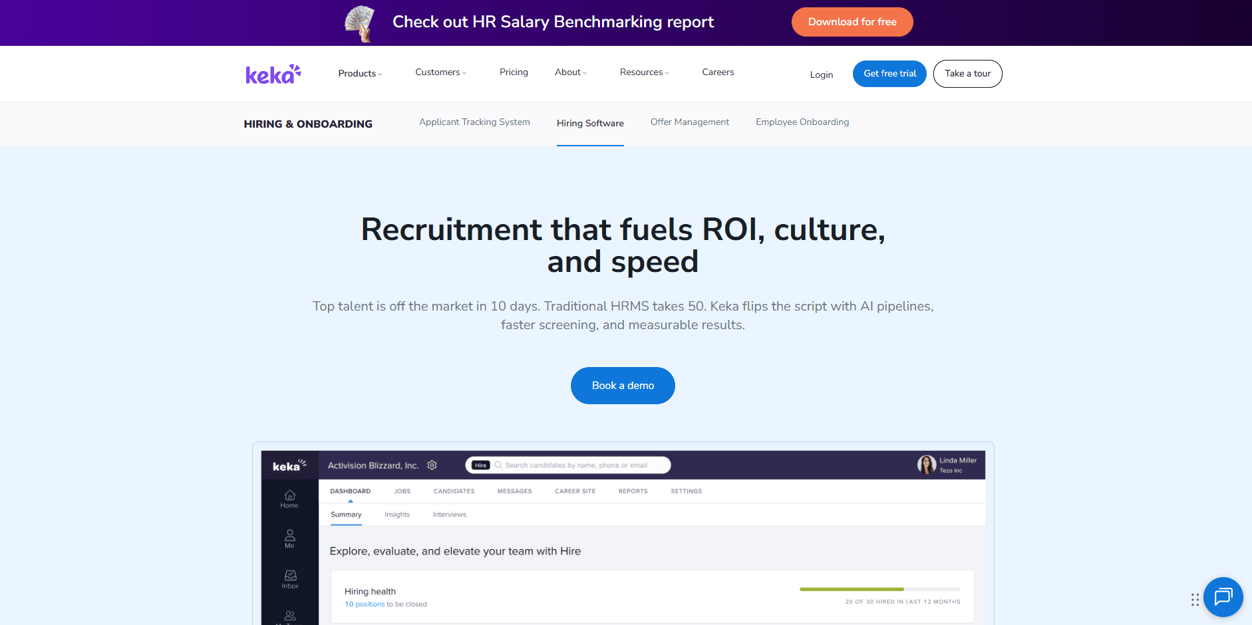Select the REPORTS tab in demo
1252x625 pixels.
(x=633, y=491)
